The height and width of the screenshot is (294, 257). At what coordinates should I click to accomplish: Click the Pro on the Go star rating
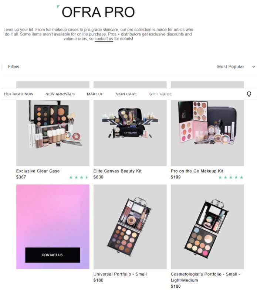coord(231,177)
